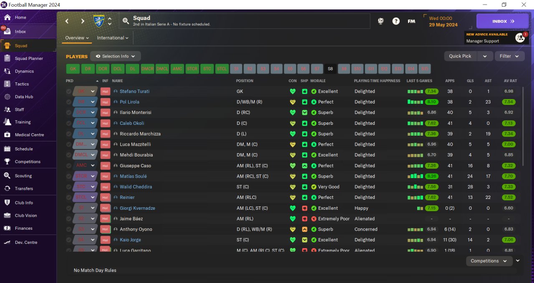
Task: Open the help question mark icon
Action: pos(396,21)
